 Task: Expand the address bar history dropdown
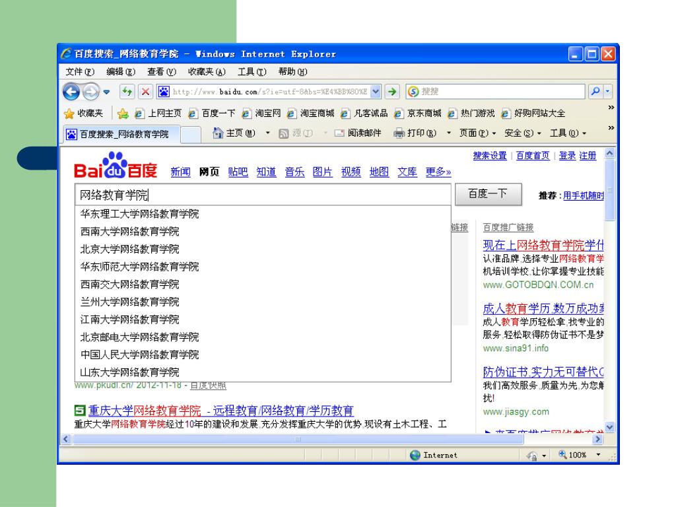click(376, 91)
